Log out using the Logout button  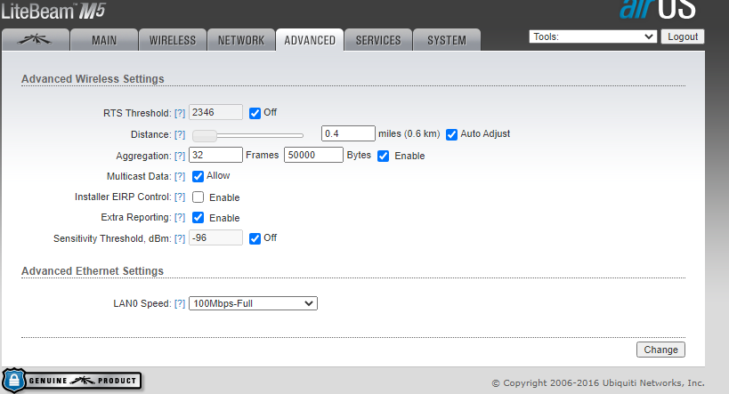pos(683,36)
